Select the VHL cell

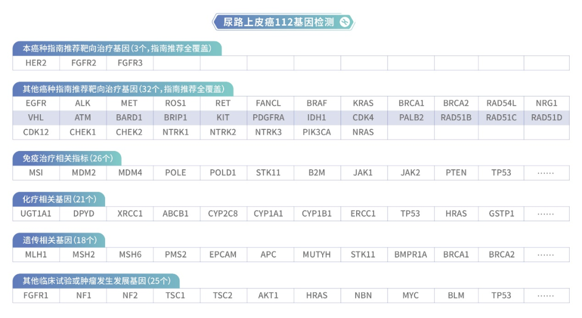pos(36,117)
